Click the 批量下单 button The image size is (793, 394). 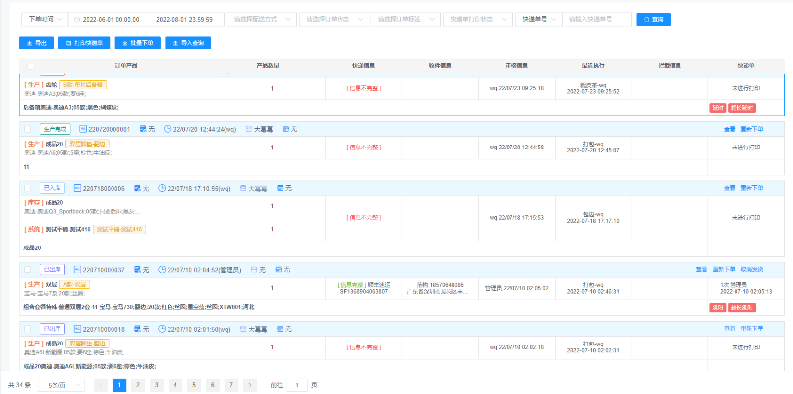138,43
